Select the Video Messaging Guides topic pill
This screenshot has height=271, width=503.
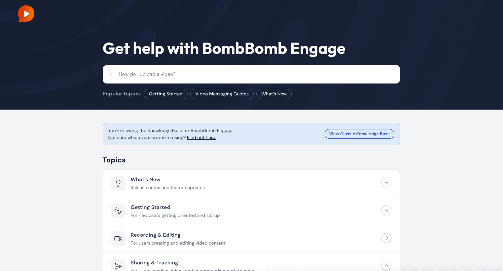pos(222,94)
